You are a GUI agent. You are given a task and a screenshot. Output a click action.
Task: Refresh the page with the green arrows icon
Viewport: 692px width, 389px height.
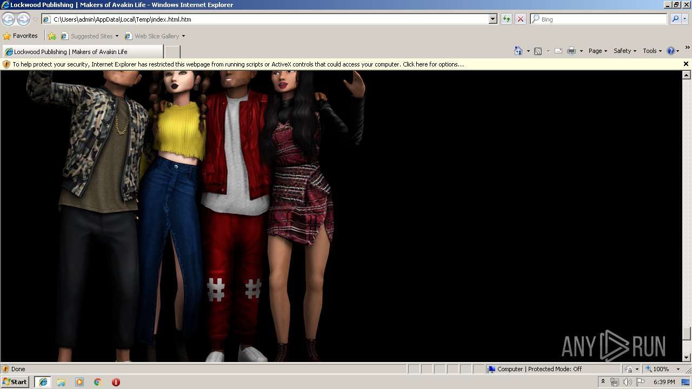507,19
